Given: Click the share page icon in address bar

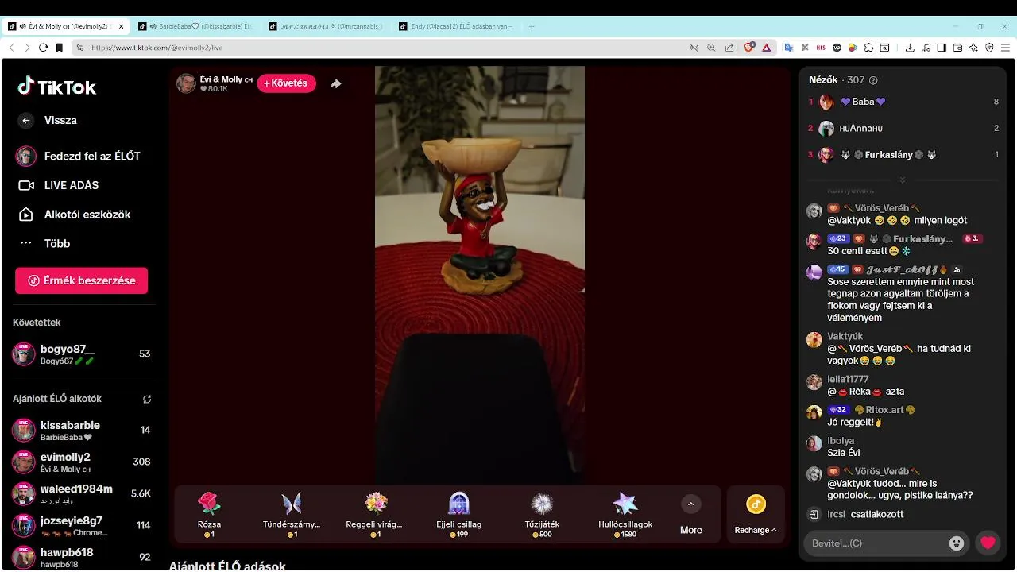Looking at the screenshot, I should pos(729,48).
